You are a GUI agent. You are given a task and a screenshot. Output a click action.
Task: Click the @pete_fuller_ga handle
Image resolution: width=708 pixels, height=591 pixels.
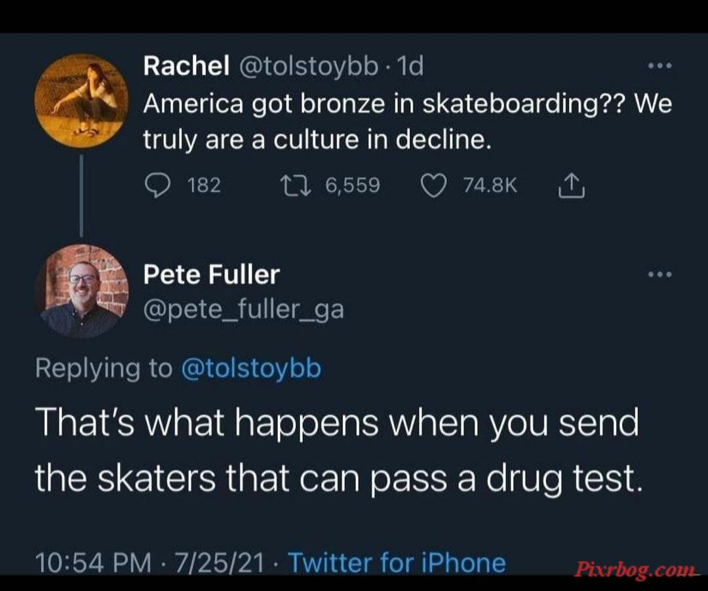click(244, 309)
